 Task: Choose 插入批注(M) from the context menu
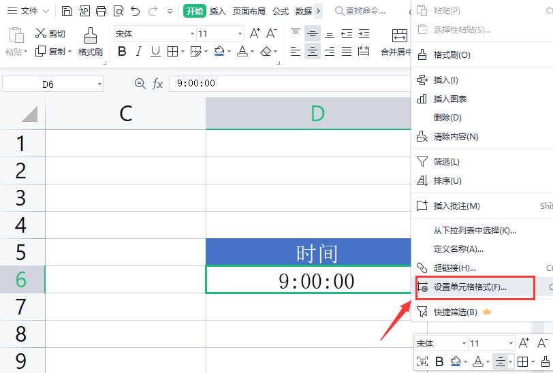click(x=482, y=206)
